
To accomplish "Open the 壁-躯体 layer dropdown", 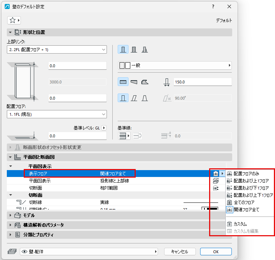I will (x=89, y=252).
